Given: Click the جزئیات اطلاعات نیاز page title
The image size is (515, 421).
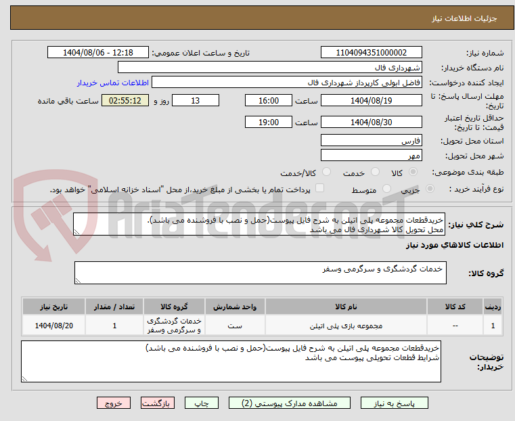Looking at the screenshot, I should (x=464, y=18).
